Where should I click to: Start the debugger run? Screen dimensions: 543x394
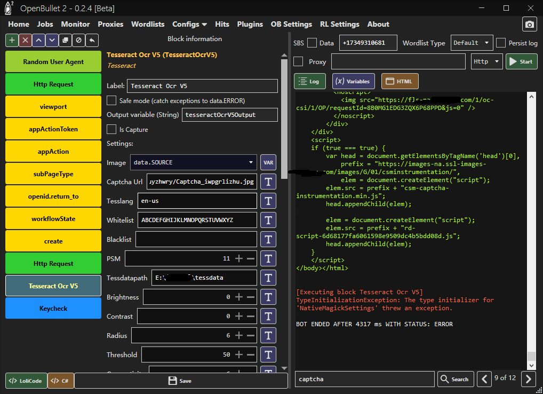point(522,61)
